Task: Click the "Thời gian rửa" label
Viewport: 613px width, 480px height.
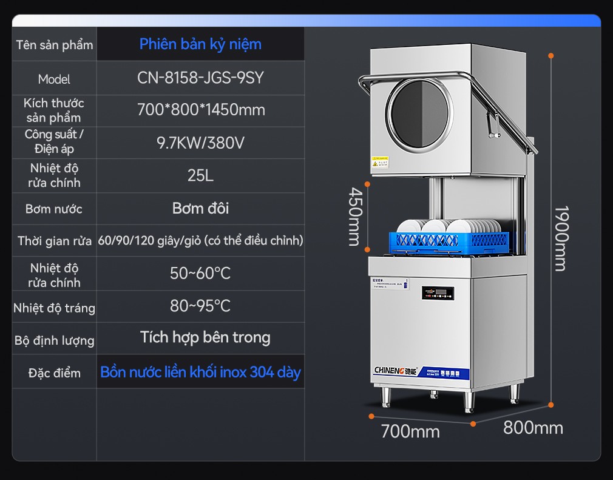Action: pos(55,241)
